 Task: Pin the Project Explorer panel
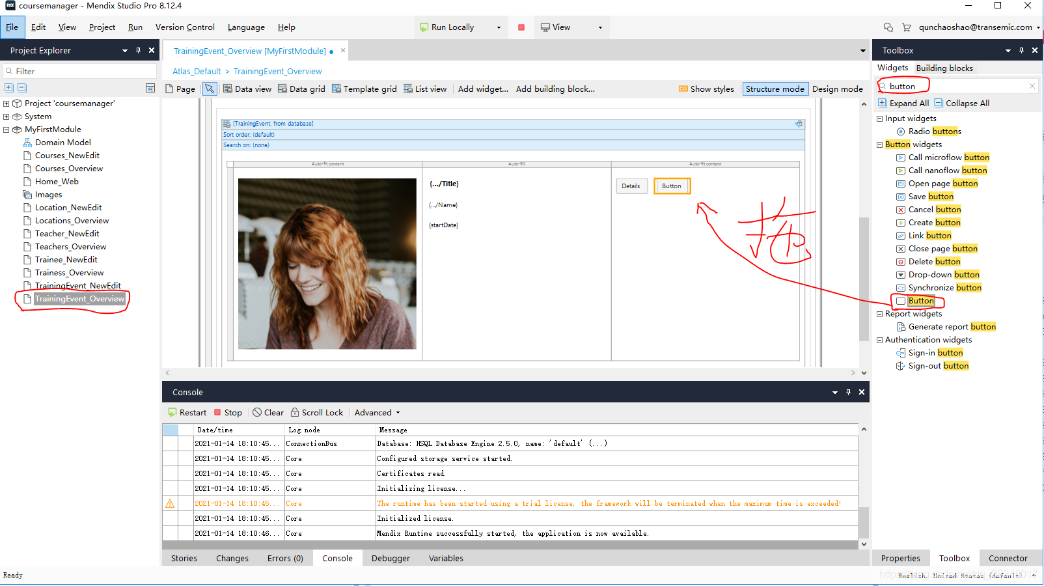138,50
